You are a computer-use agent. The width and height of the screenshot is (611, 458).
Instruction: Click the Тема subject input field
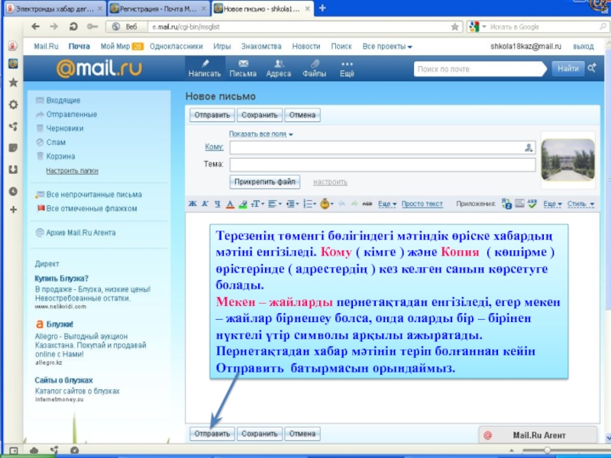pos(382,164)
